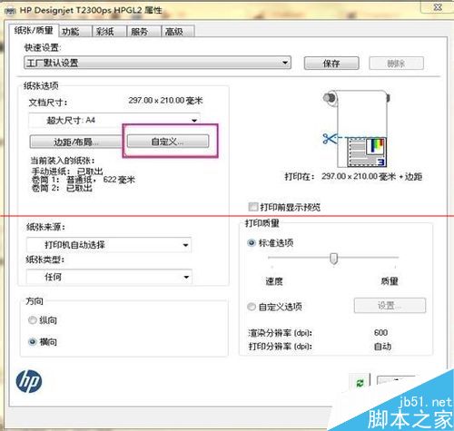Image resolution: width=454 pixels, height=431 pixels.
Task: Click the paper roll print preview image
Action: click(356, 129)
